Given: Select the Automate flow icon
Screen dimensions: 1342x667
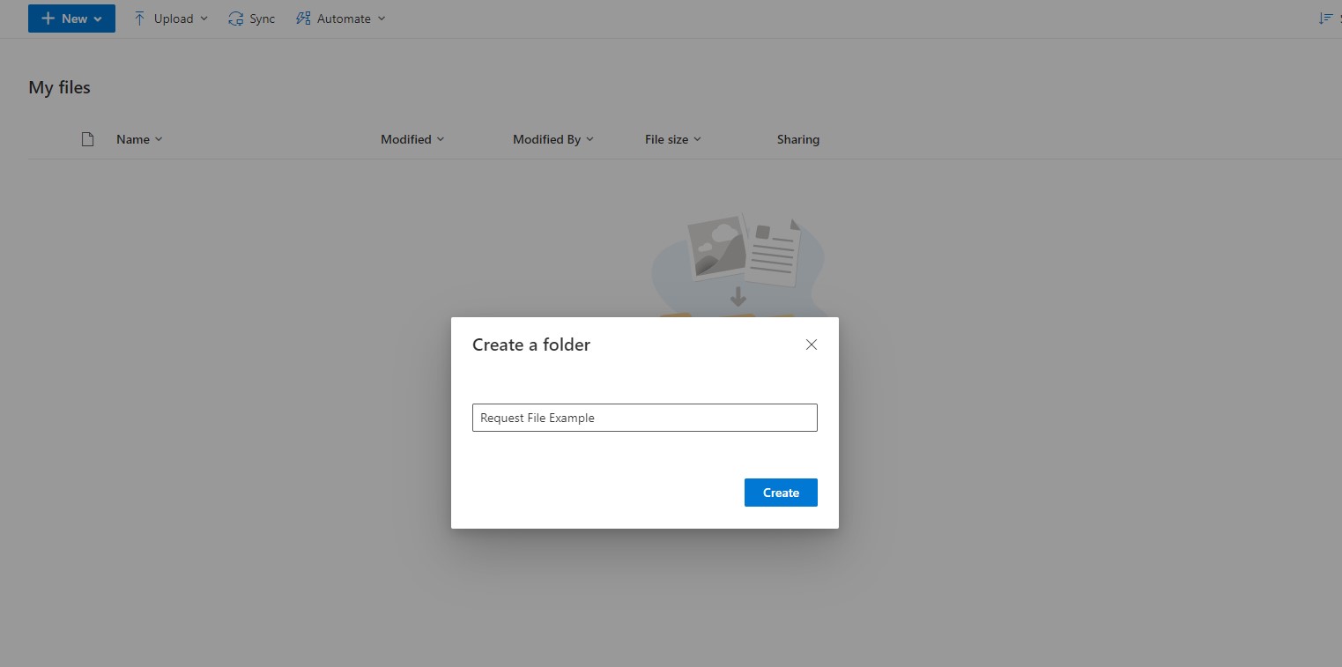Looking at the screenshot, I should 303,18.
